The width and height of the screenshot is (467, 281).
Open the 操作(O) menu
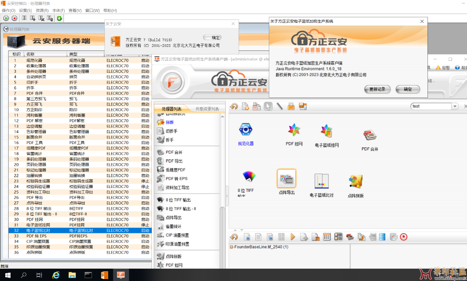pyautogui.click(x=9, y=11)
